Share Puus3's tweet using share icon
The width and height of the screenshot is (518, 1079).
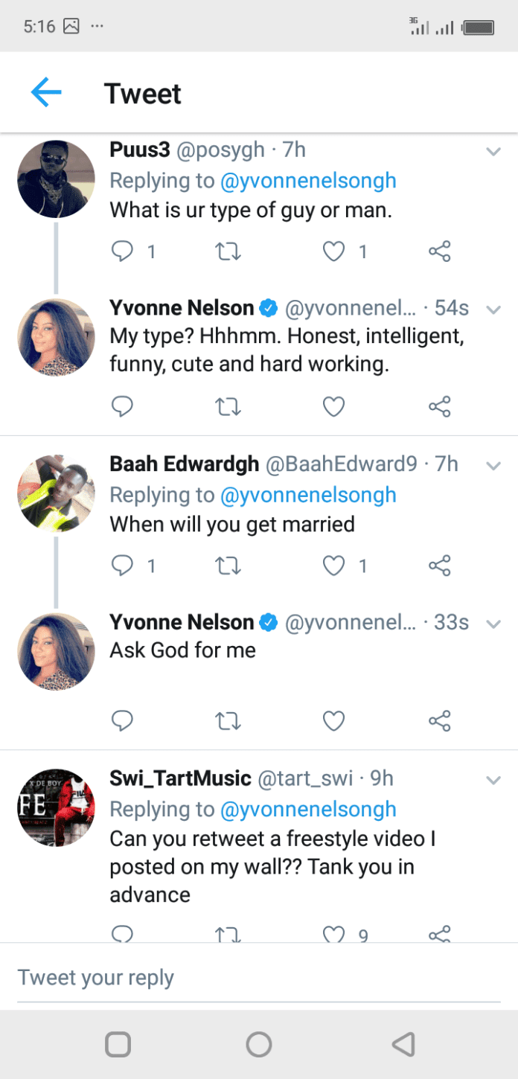coord(440,252)
